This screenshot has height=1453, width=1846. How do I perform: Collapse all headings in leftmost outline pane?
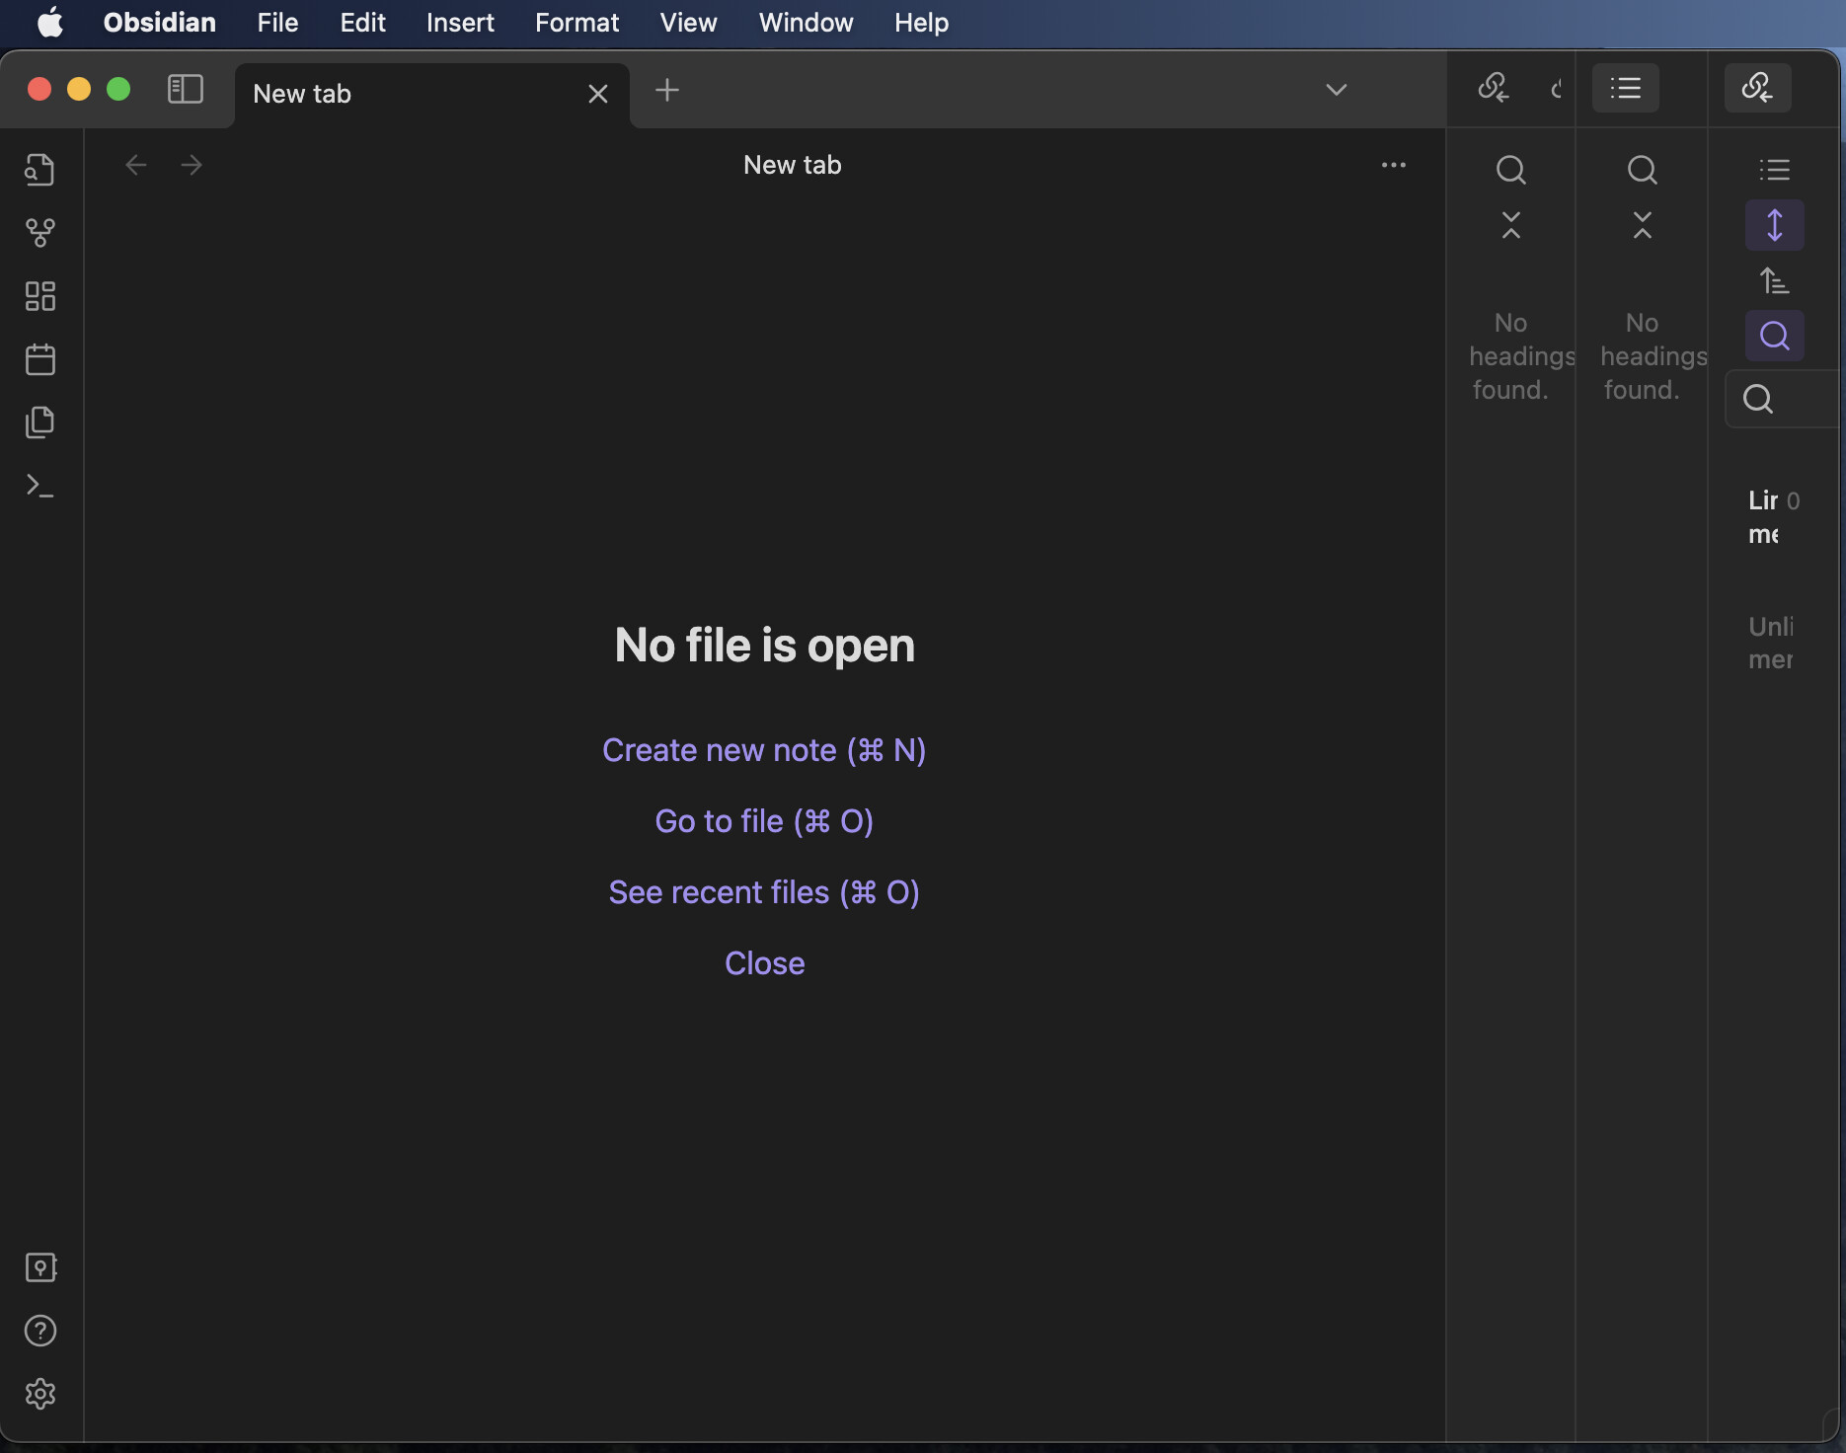[x=1511, y=225]
